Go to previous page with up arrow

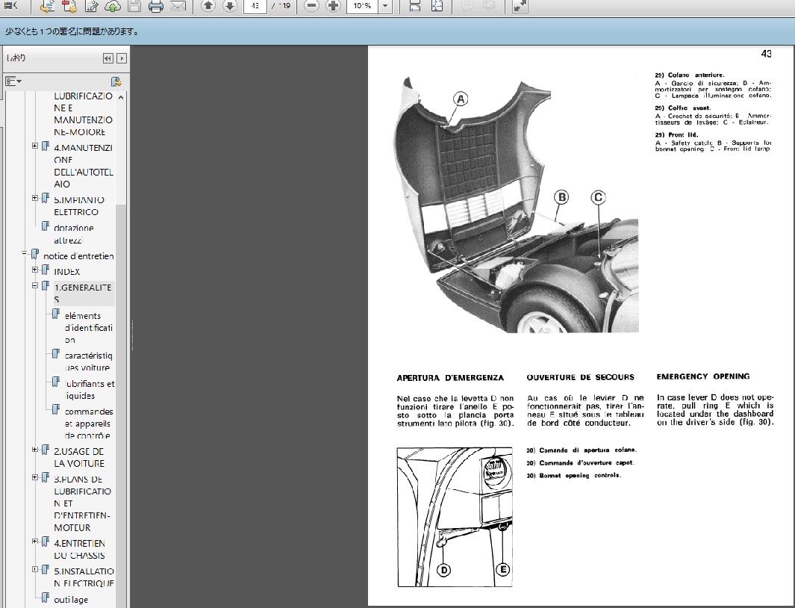click(208, 7)
